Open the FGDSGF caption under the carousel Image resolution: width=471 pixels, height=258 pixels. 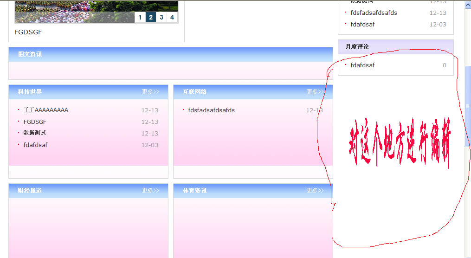(x=28, y=32)
